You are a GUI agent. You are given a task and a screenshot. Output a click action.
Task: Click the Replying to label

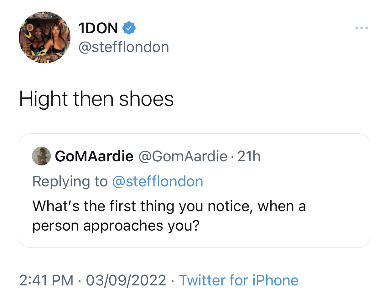click(70, 182)
